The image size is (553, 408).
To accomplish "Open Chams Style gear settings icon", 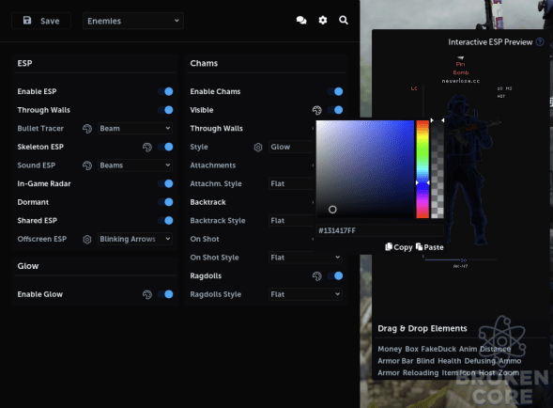I will (258, 147).
